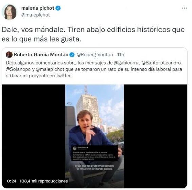The height and width of the screenshot is (190, 192).
Task: Click the @Robergmoritan handle
Action: click(x=95, y=55)
